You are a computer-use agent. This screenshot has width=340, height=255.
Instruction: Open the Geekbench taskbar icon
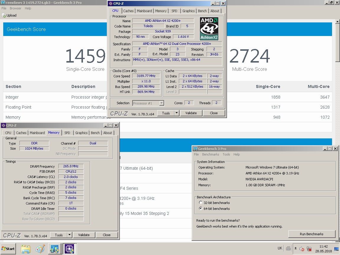[55, 249]
